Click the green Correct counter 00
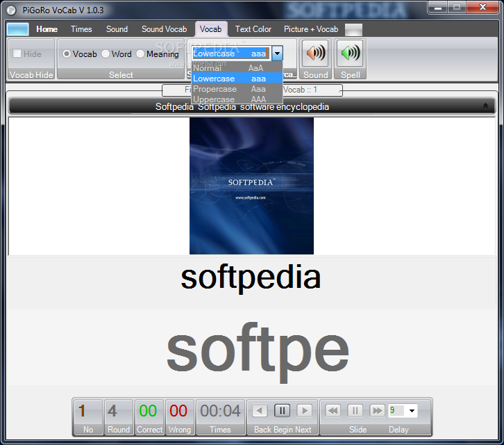Viewport: 504px width, 445px height. (x=149, y=417)
